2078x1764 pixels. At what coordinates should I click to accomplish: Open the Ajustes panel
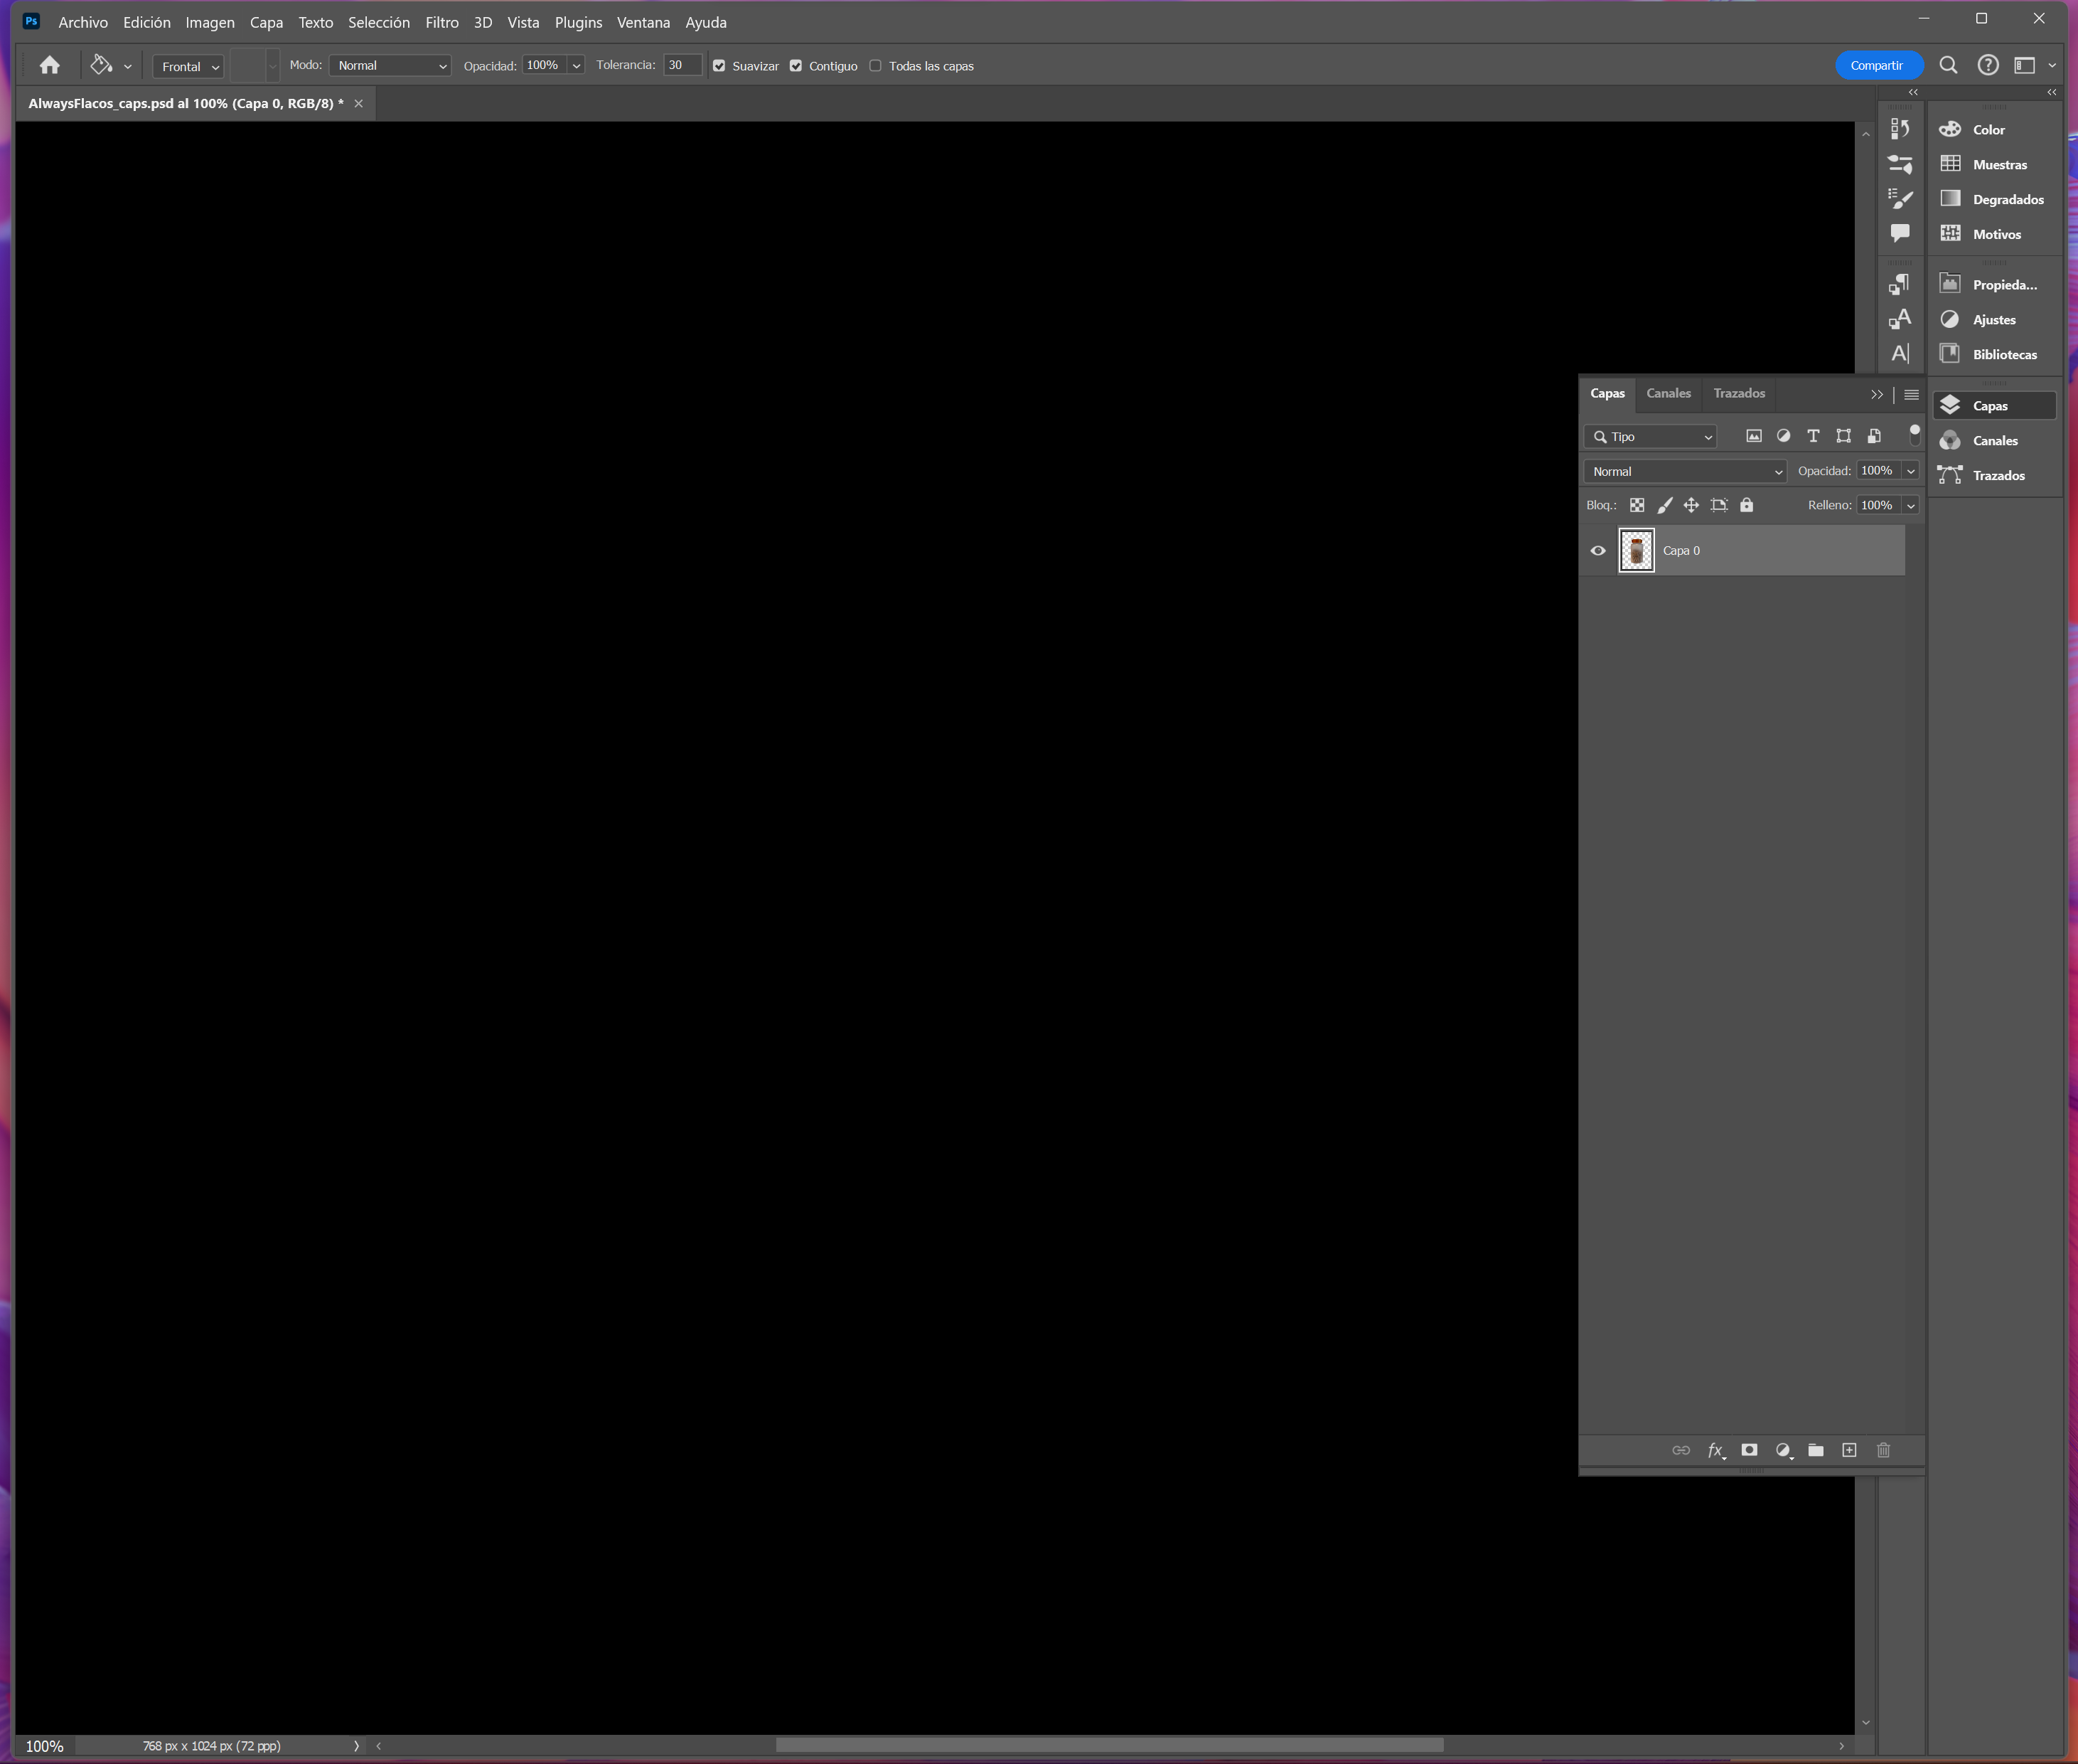(1995, 319)
